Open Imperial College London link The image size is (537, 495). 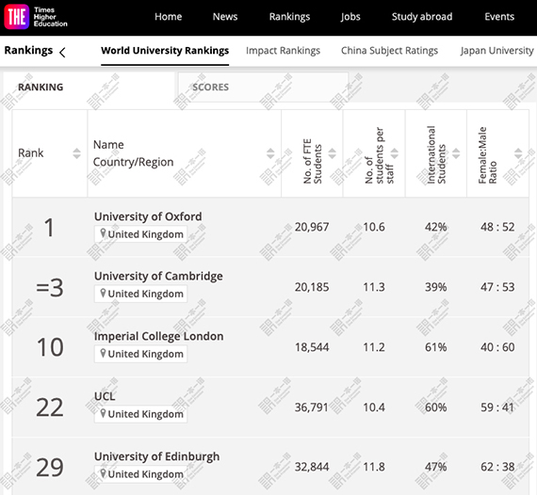pyautogui.click(x=159, y=336)
